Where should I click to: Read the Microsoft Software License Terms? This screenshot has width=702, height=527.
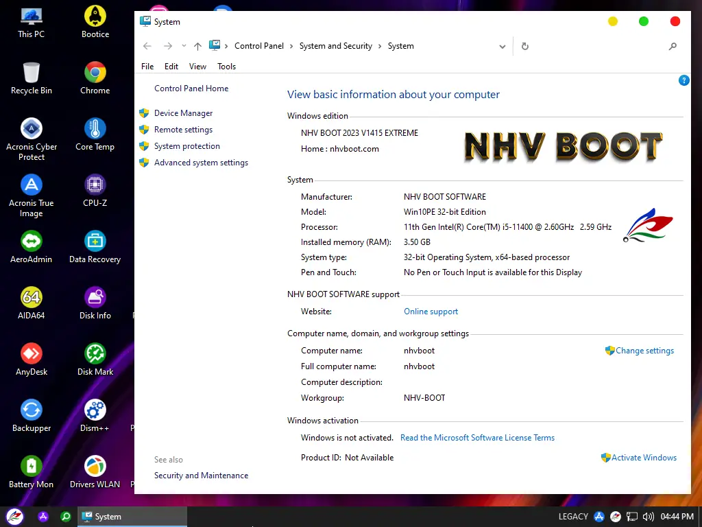click(477, 438)
